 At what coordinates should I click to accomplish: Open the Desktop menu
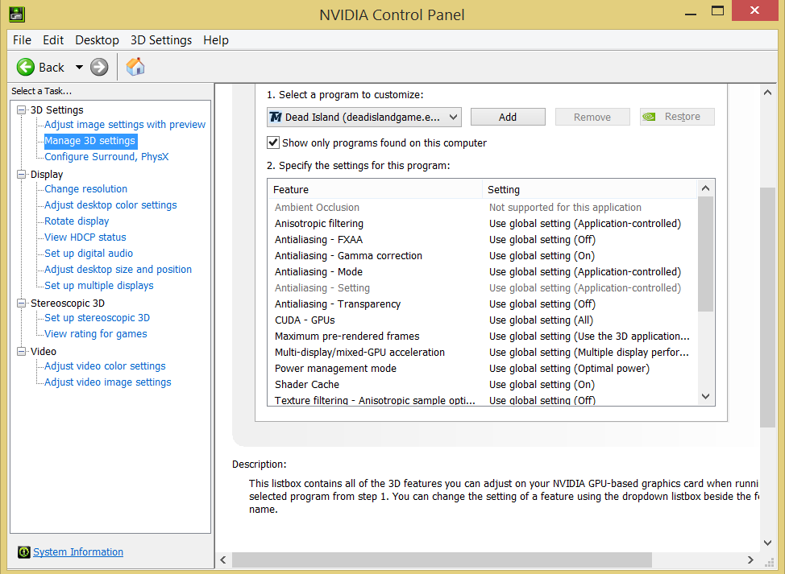(x=97, y=40)
